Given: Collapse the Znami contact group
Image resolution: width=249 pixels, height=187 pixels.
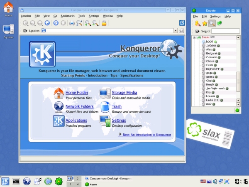Looking at the screenshot, I should click(195, 37).
